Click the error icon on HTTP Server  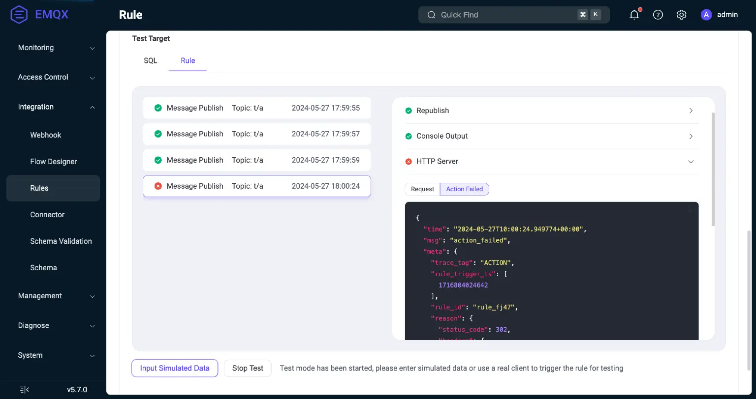pos(409,161)
